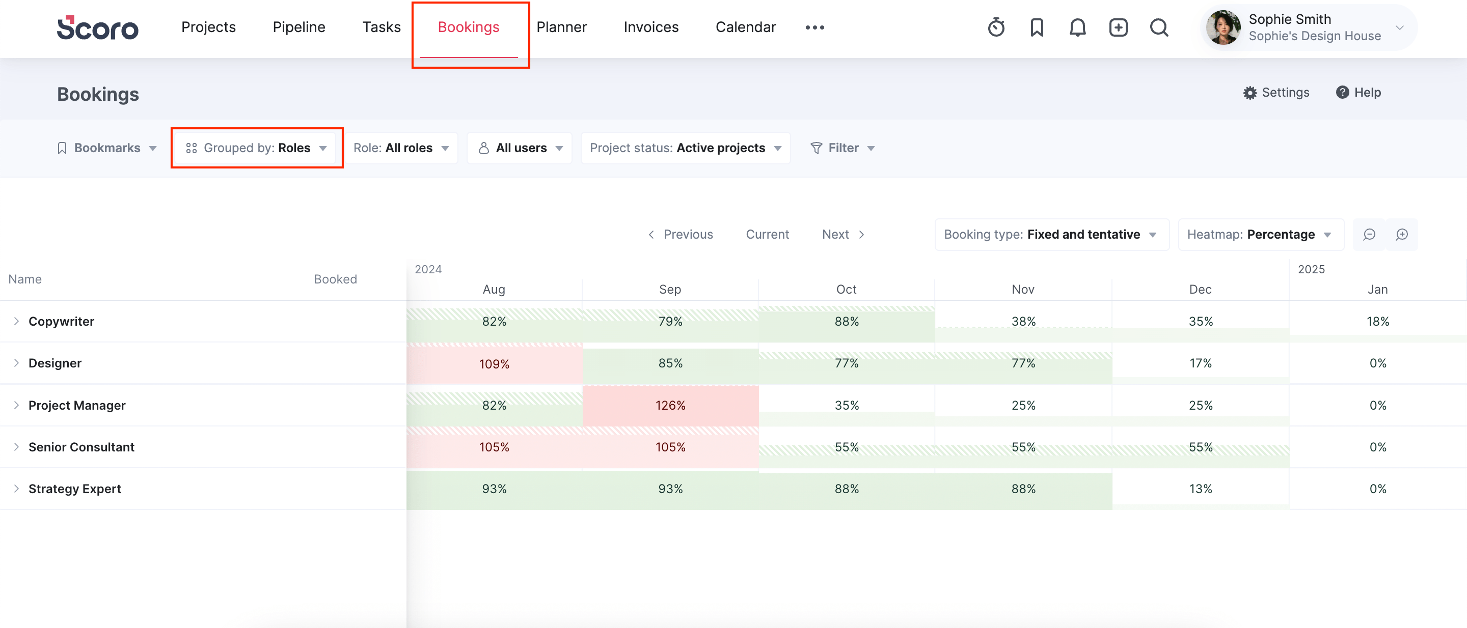Open the Scoro logo home link

point(97,27)
